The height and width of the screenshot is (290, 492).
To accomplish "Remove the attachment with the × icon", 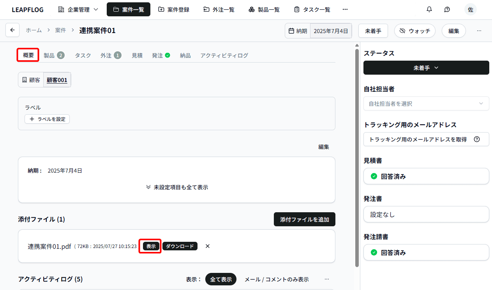I will point(207,246).
